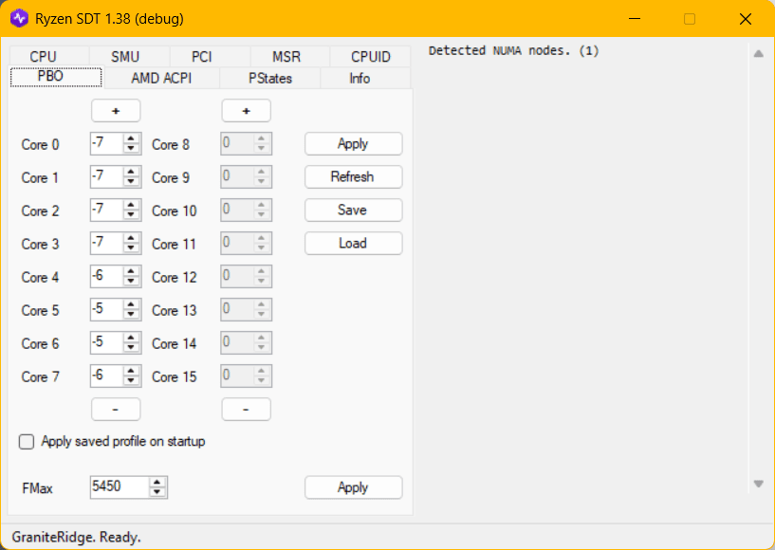
Task: Click the Core 8 label
Action: coord(171,145)
